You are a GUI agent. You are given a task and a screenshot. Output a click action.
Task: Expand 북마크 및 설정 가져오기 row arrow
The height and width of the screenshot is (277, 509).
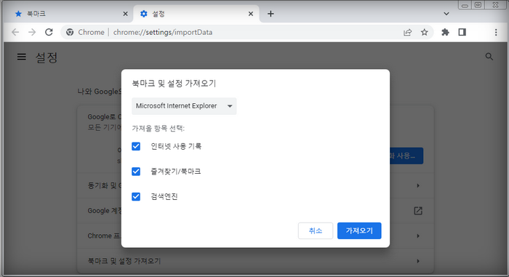pos(418,261)
